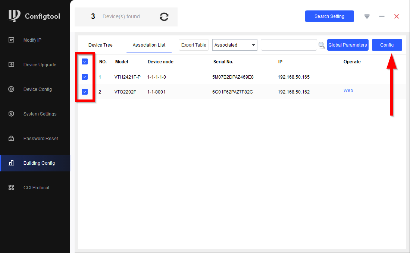
Task: Go to Device Upgrade section
Action: pyautogui.click(x=40, y=65)
